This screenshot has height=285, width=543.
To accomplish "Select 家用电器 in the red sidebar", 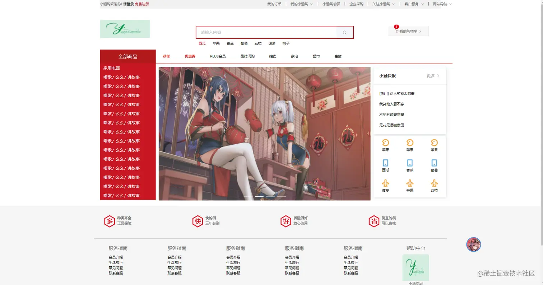I will click(x=112, y=68).
